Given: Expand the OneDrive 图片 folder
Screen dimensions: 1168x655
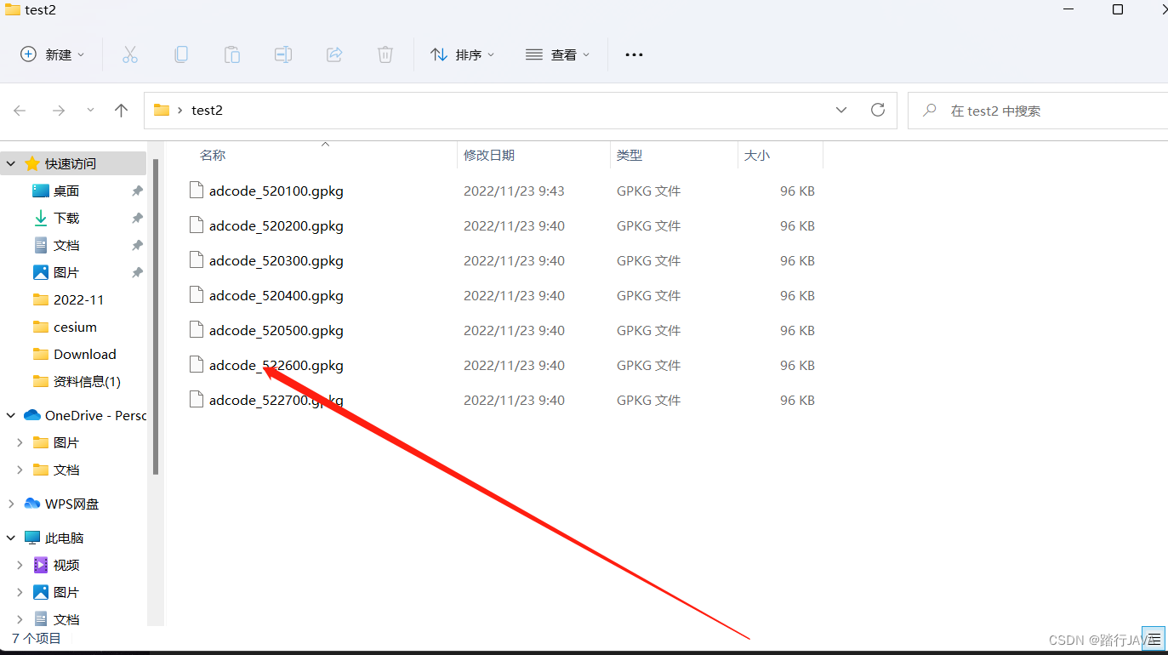Looking at the screenshot, I should pyautogui.click(x=20, y=442).
